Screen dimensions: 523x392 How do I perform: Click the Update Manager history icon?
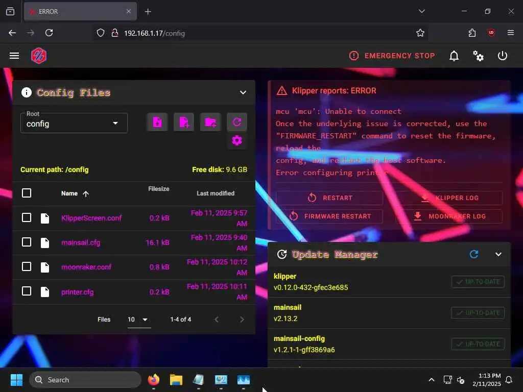(x=282, y=254)
